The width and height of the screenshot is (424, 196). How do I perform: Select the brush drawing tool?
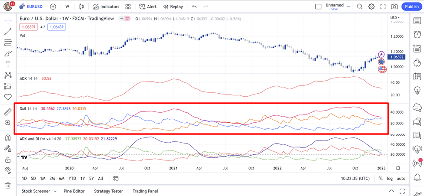[8, 54]
